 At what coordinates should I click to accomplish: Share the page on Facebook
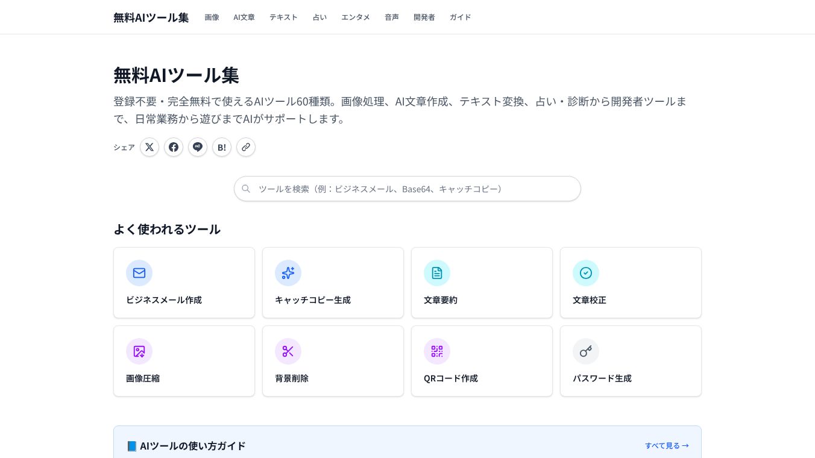tap(174, 147)
